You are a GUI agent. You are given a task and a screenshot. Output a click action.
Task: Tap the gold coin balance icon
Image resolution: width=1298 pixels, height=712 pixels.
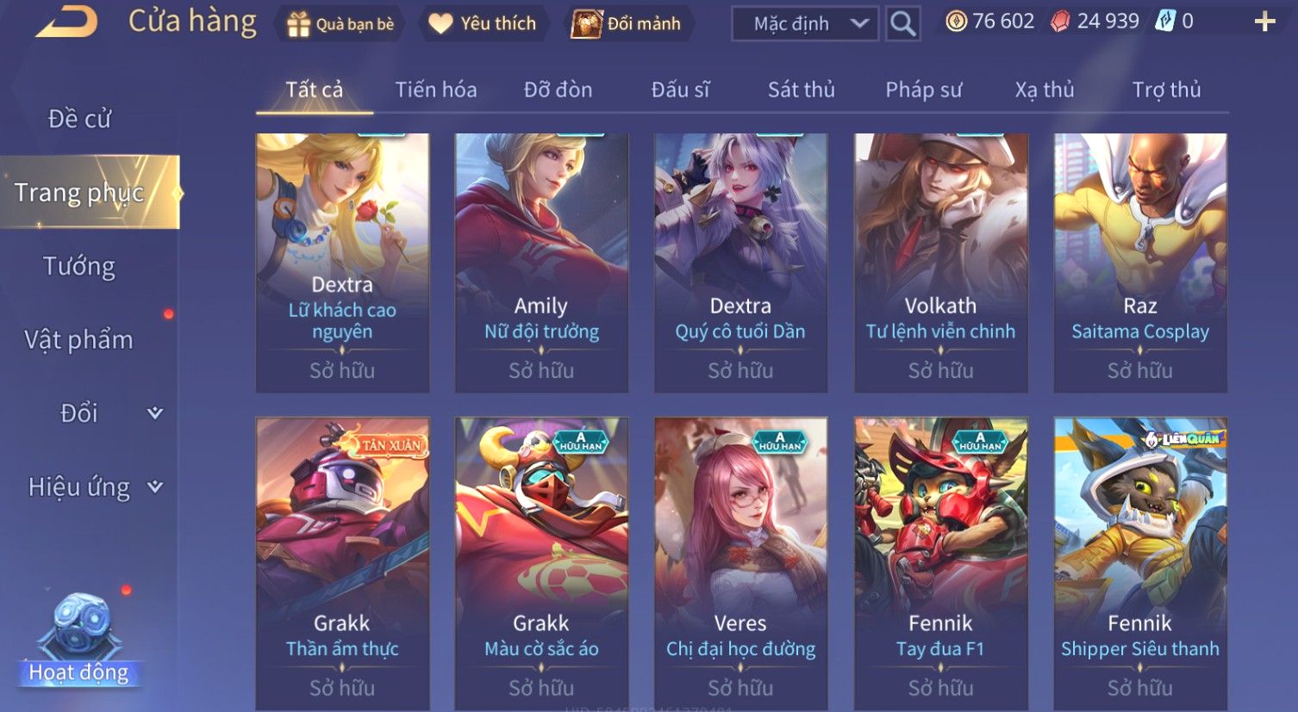pyautogui.click(x=956, y=22)
